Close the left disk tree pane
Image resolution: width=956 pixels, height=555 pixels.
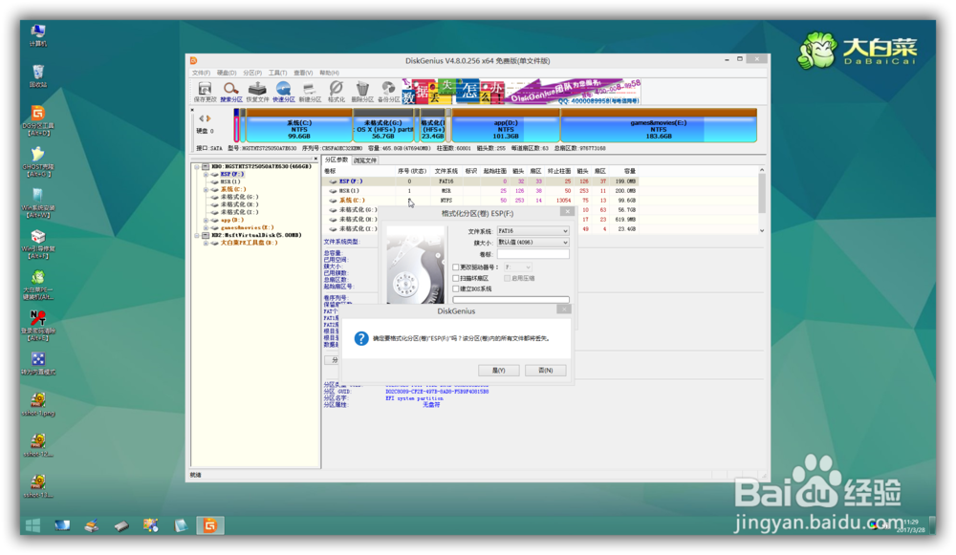tap(315, 159)
